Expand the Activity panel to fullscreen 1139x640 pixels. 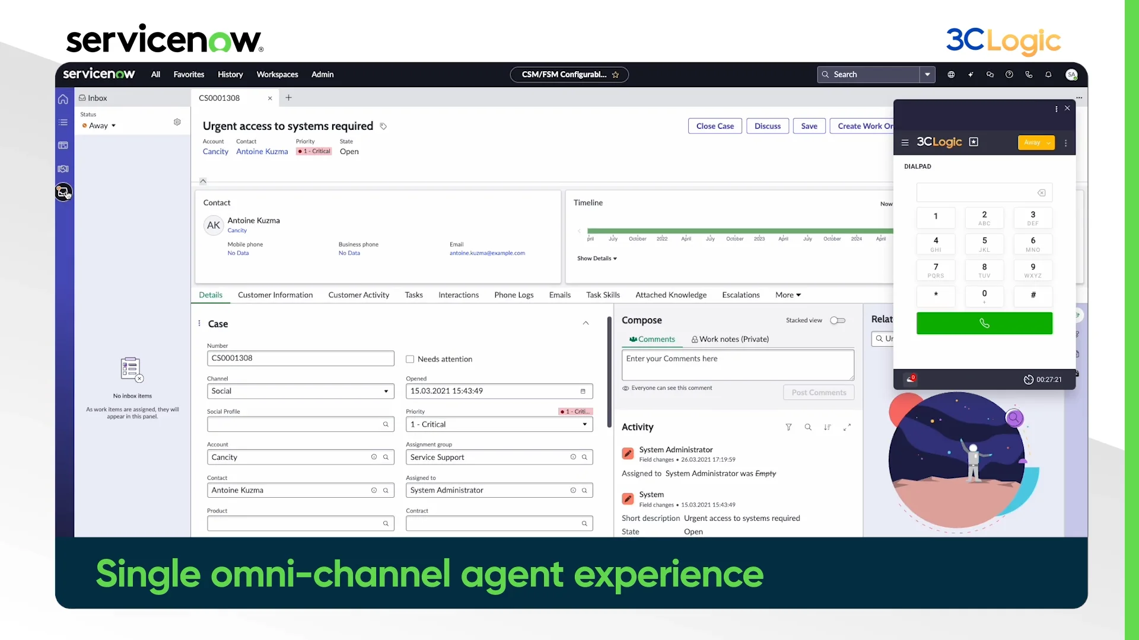[x=847, y=427]
